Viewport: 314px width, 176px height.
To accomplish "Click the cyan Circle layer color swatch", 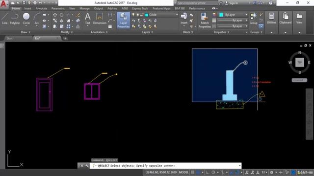I will pos(147,15).
